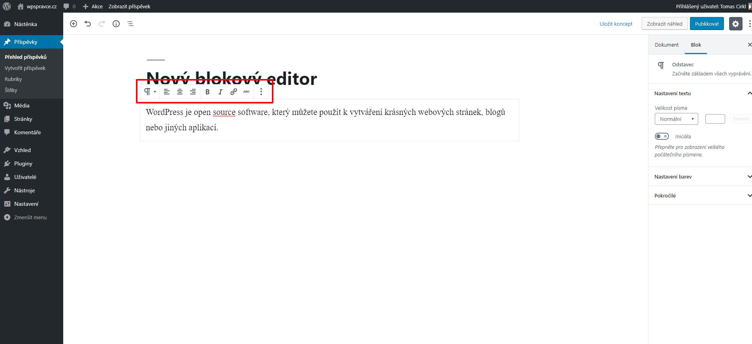Screen dimensions: 752x344
Task: Expand the Pokročilé panel
Action: [x=700, y=195]
